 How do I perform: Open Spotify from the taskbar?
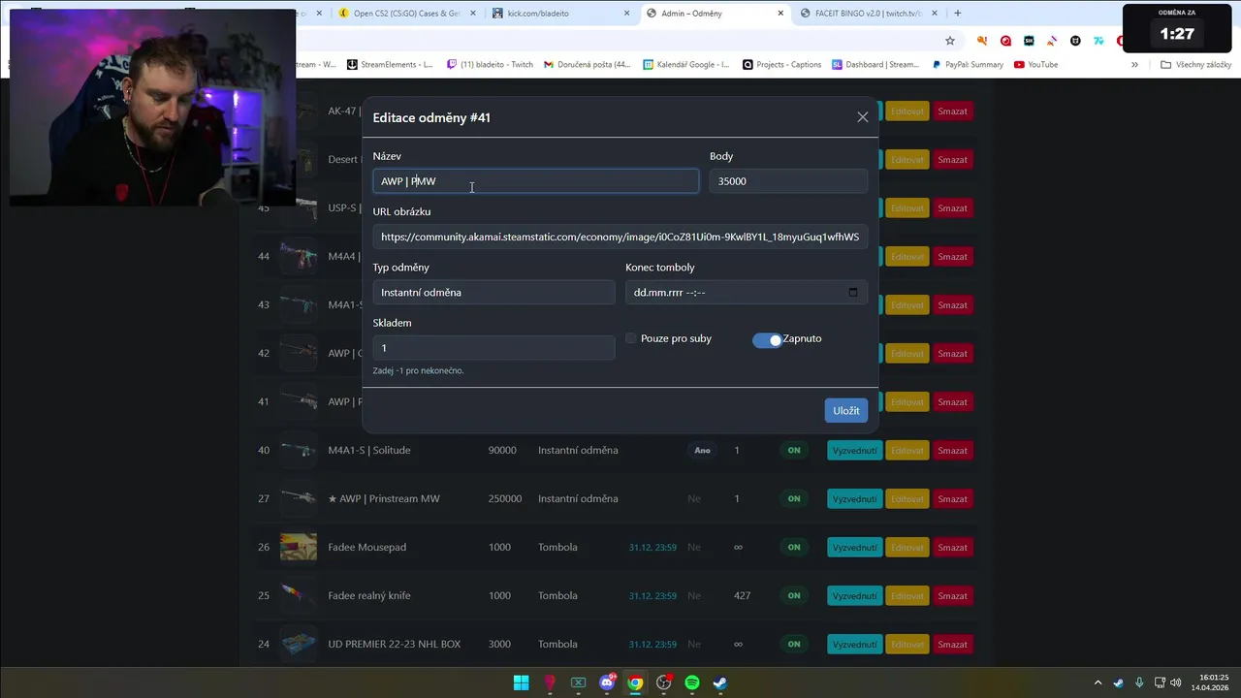(x=692, y=682)
